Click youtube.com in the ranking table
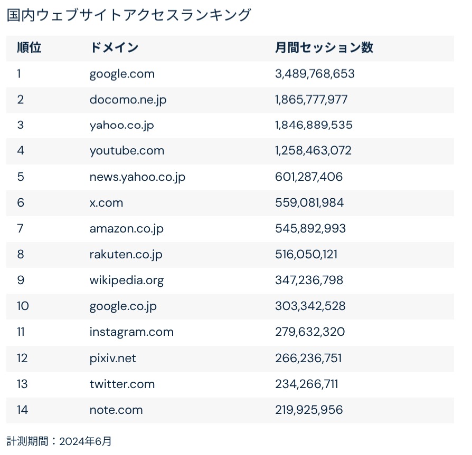This screenshot has height=455, width=472. (127, 151)
